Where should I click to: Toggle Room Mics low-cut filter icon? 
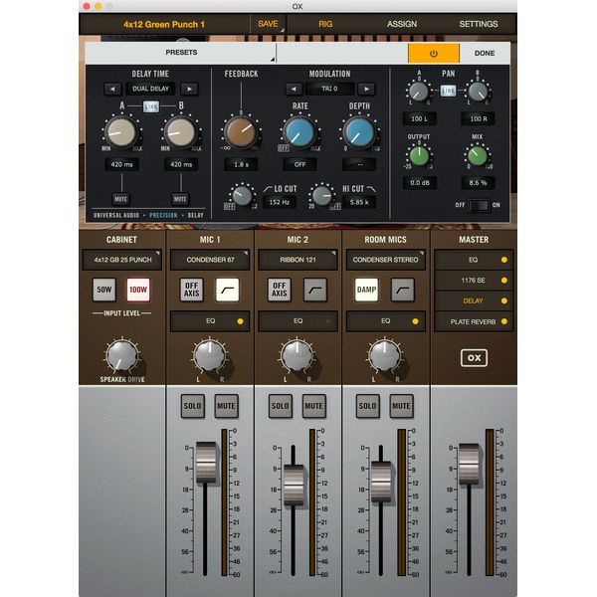(403, 290)
